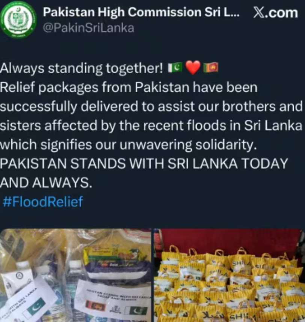Open the left relief package photo
Screen dimensions: 305x322
tap(75, 275)
